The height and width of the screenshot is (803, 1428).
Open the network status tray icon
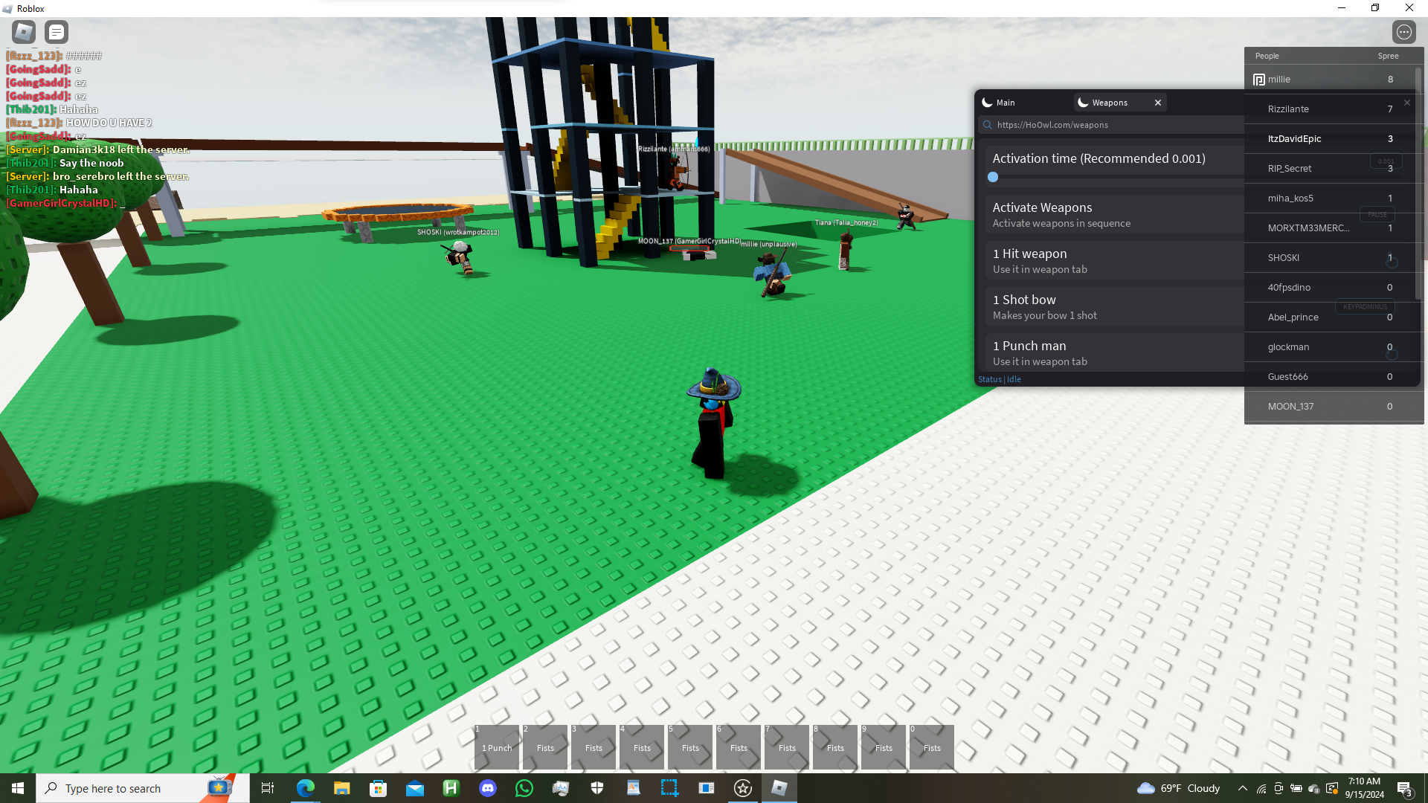[1261, 788]
